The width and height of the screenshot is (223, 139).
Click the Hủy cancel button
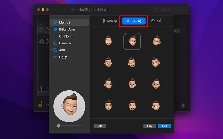(150, 126)
